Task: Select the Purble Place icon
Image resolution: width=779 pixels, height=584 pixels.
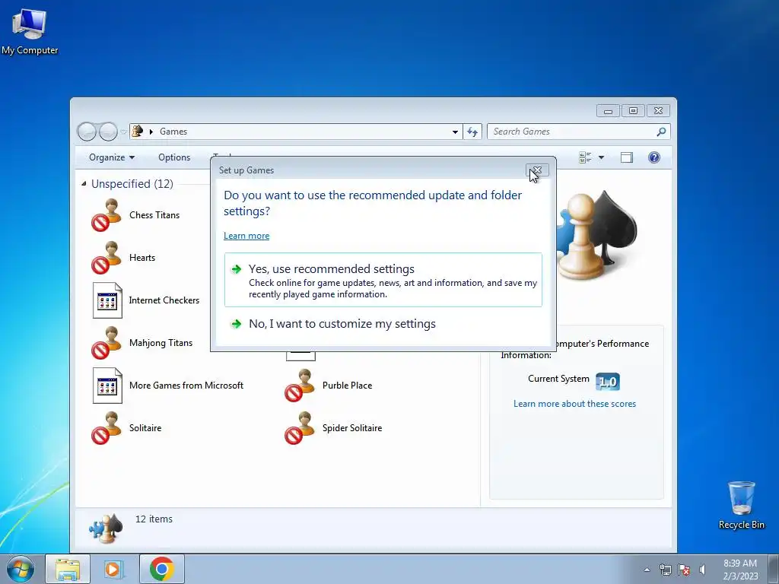Action: click(x=300, y=386)
